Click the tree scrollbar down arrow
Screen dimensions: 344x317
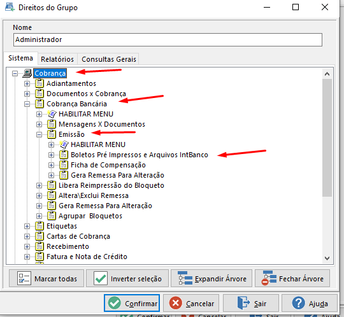327,258
